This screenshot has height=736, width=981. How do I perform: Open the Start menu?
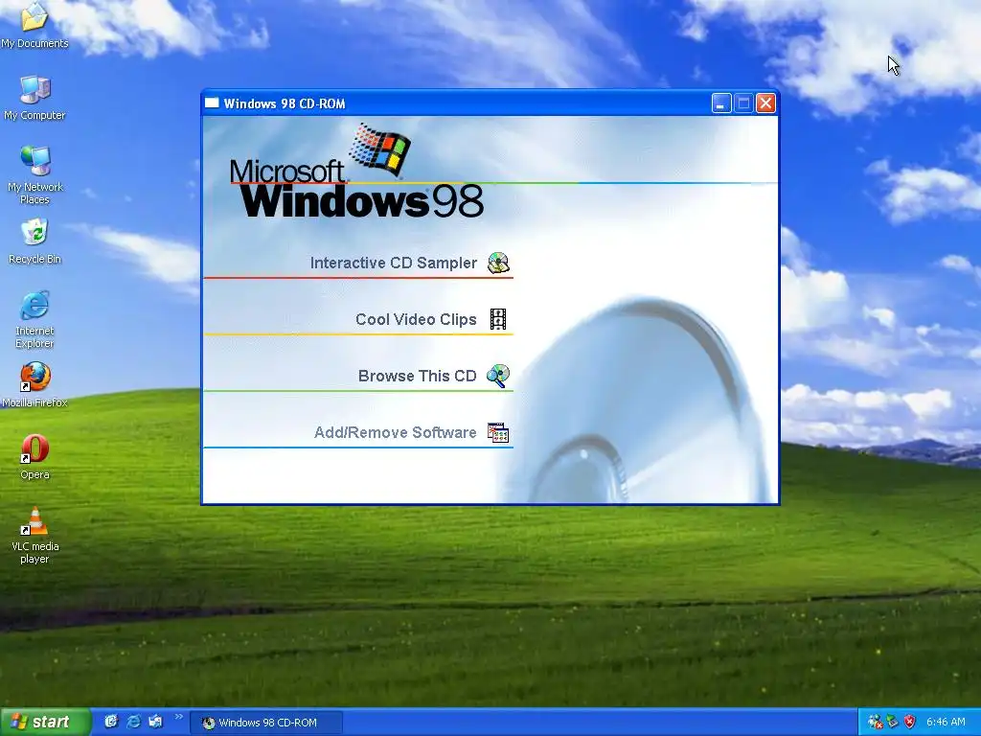45,723
